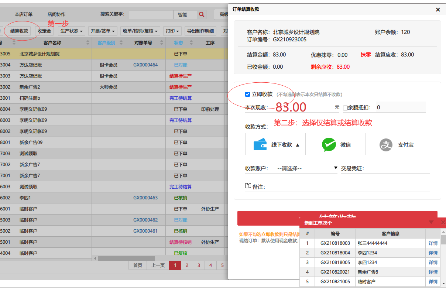The image size is (446, 288).
Task: Go to page 2 in pagination
Action: (x=187, y=265)
